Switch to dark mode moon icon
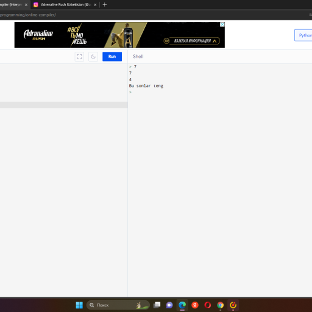 coord(93,57)
